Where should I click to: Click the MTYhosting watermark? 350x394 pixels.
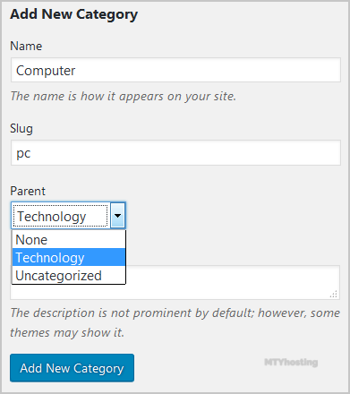pyautogui.click(x=291, y=363)
